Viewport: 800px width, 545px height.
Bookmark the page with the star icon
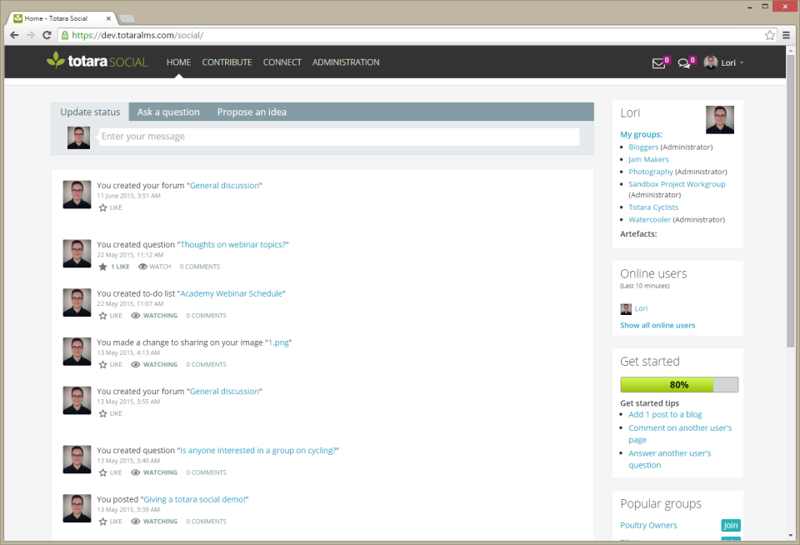(769, 35)
